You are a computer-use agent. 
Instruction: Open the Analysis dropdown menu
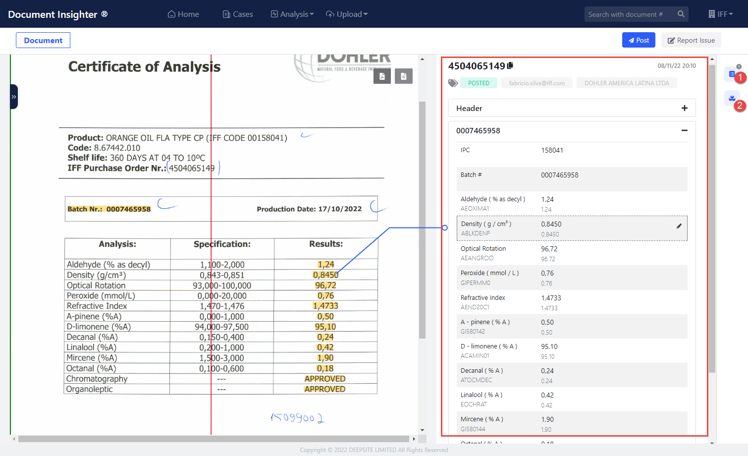coord(292,14)
